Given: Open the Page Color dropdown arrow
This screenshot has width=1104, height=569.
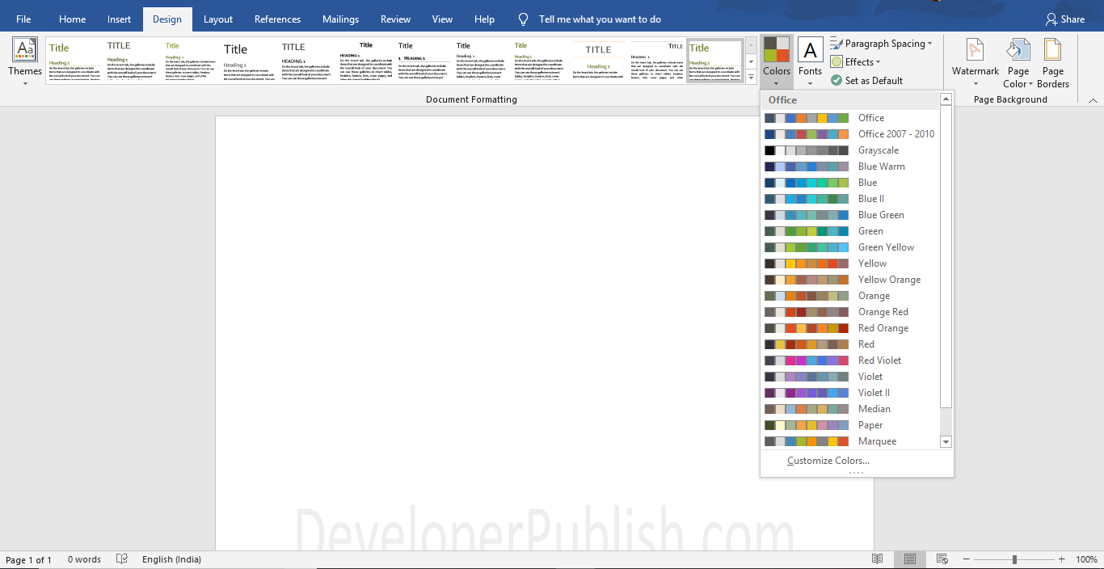Looking at the screenshot, I should pos(1030,82).
